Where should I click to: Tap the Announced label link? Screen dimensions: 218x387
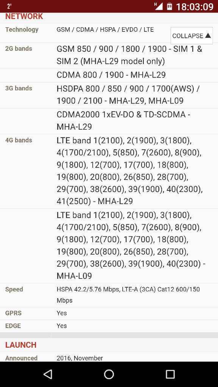tap(21, 358)
